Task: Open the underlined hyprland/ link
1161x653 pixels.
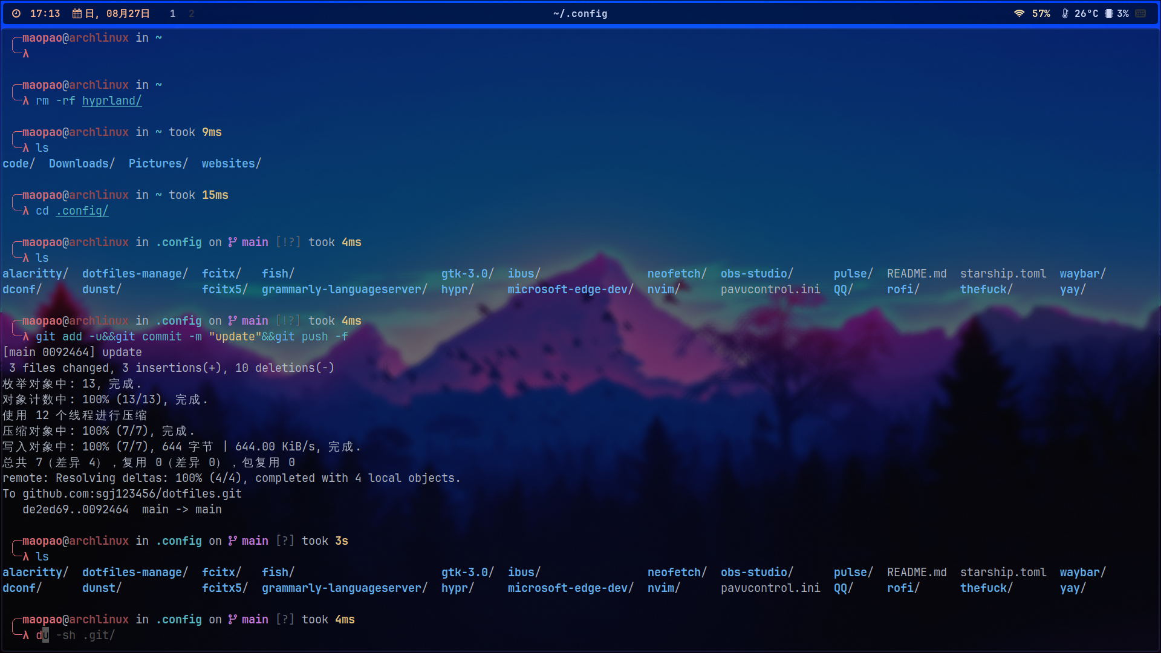Action: coord(111,101)
